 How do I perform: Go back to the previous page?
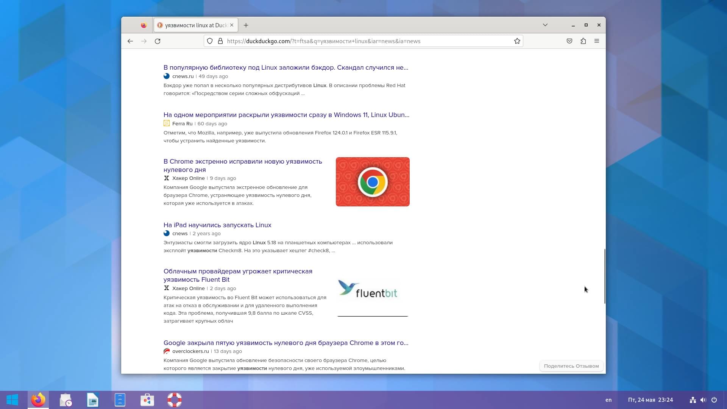[130, 41]
